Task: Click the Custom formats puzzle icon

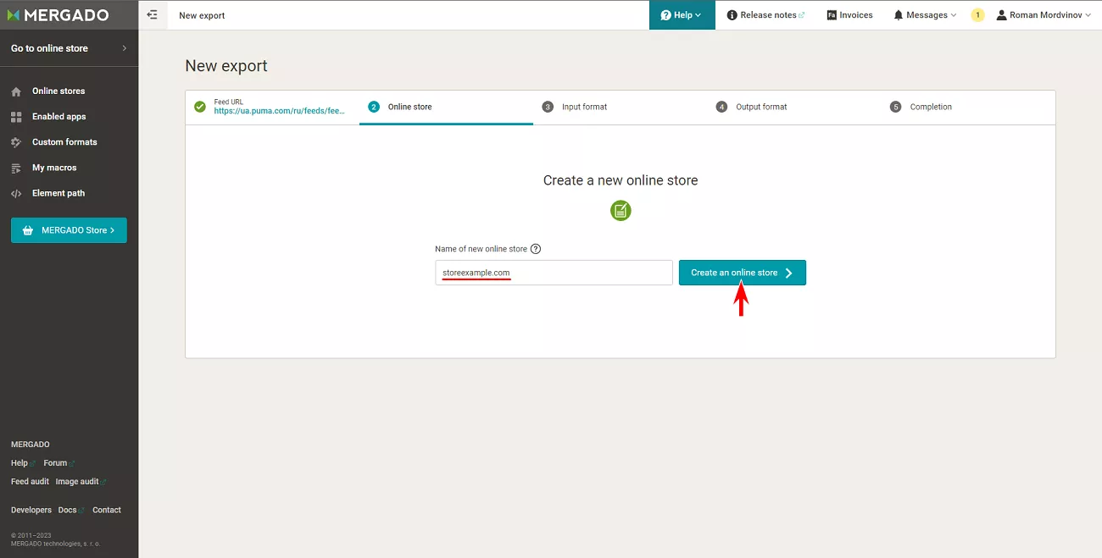Action: [x=16, y=142]
